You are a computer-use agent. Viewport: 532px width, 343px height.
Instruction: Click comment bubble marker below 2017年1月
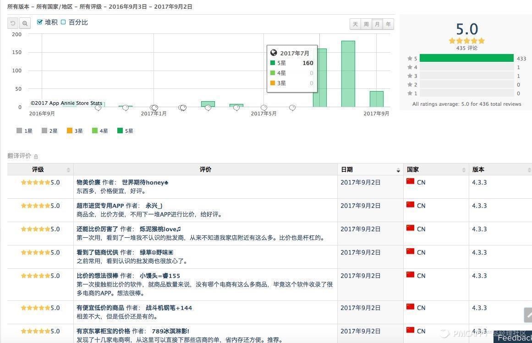pos(154,108)
